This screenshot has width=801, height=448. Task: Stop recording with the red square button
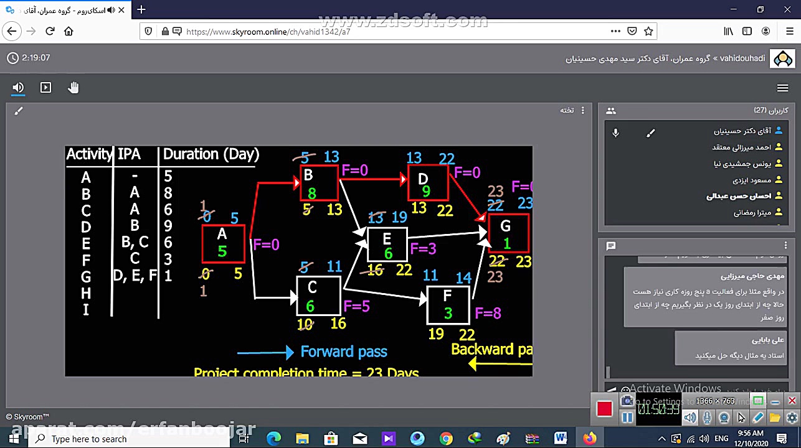tap(604, 409)
